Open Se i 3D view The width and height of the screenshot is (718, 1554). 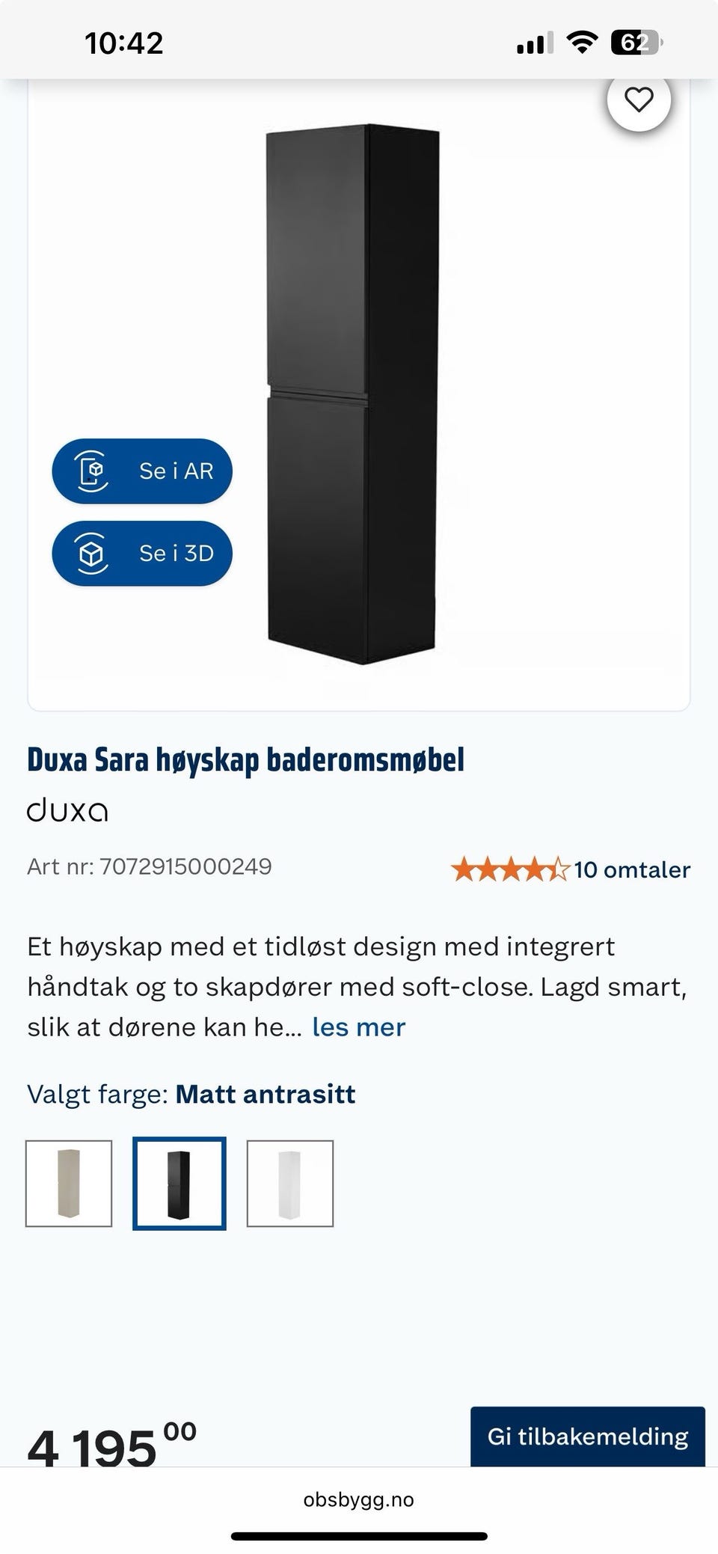(x=142, y=553)
